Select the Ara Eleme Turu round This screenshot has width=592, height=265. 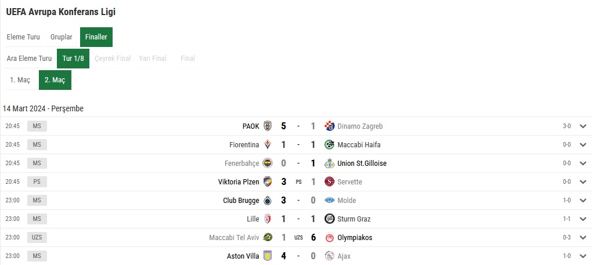click(x=29, y=59)
